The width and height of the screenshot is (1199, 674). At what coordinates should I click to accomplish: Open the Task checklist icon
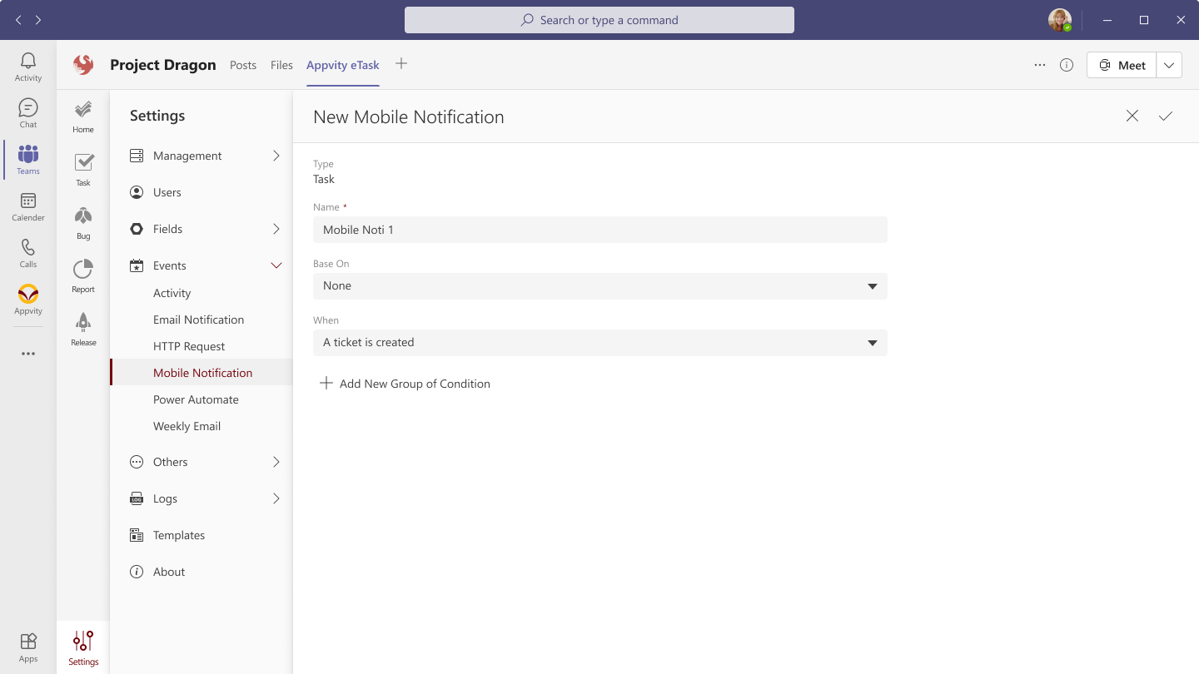83,169
